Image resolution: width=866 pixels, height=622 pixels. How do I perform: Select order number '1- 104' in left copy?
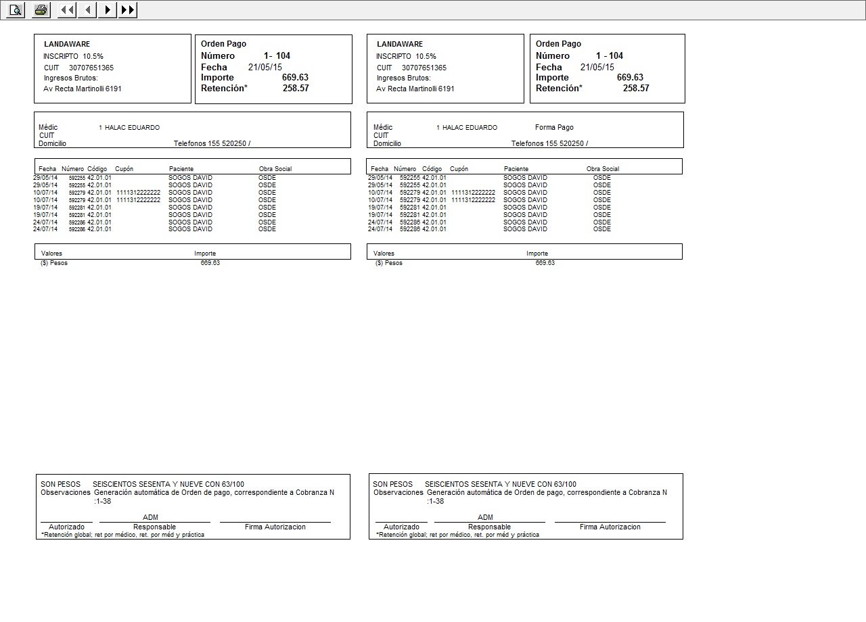click(x=277, y=55)
